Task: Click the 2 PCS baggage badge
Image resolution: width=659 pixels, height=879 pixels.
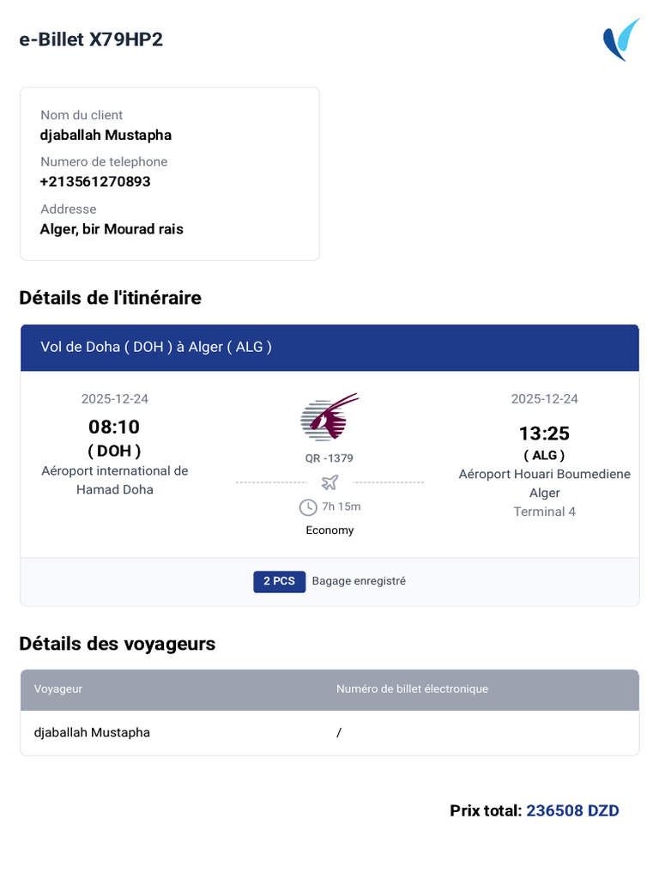Action: (279, 581)
